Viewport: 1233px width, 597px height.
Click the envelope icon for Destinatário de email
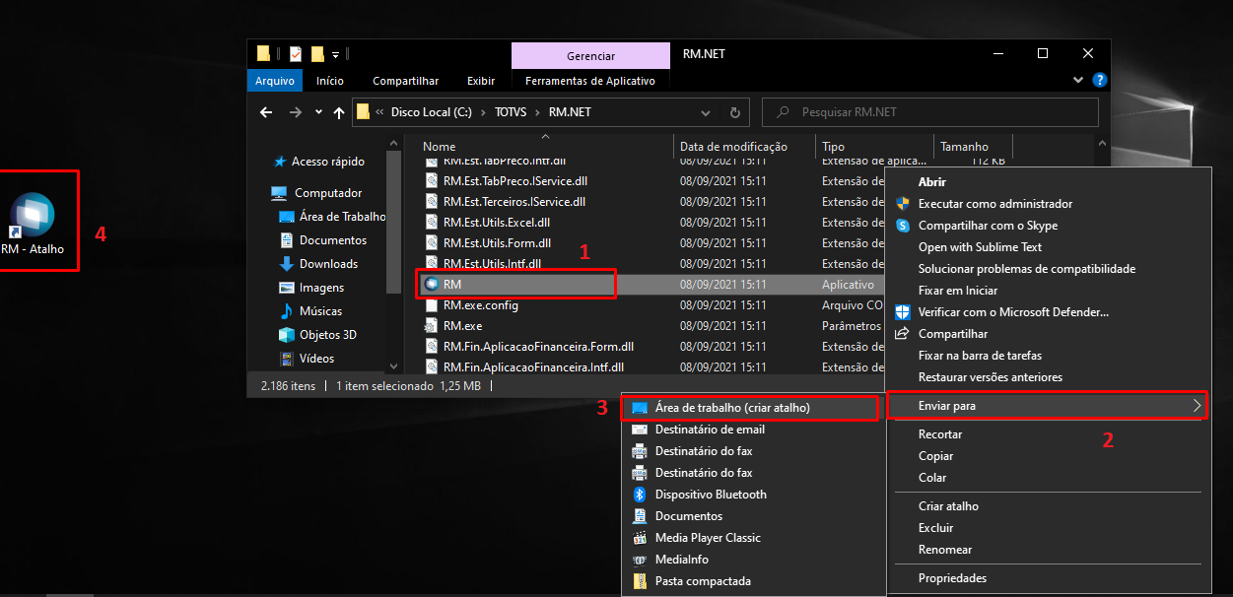639,430
